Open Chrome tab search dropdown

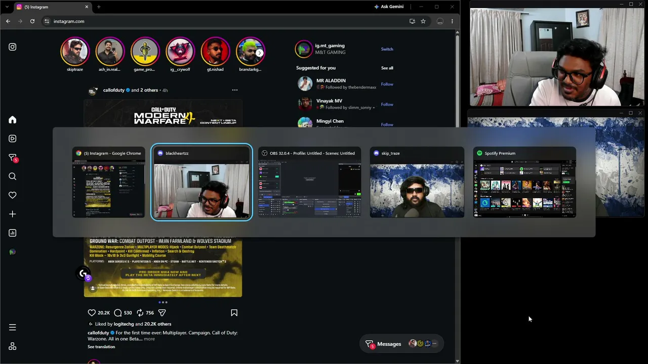click(7, 7)
